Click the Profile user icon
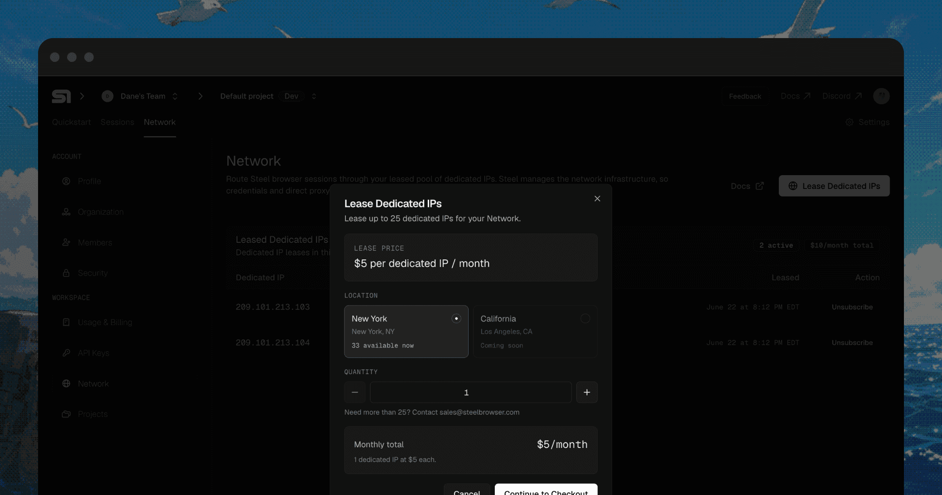 coord(66,181)
